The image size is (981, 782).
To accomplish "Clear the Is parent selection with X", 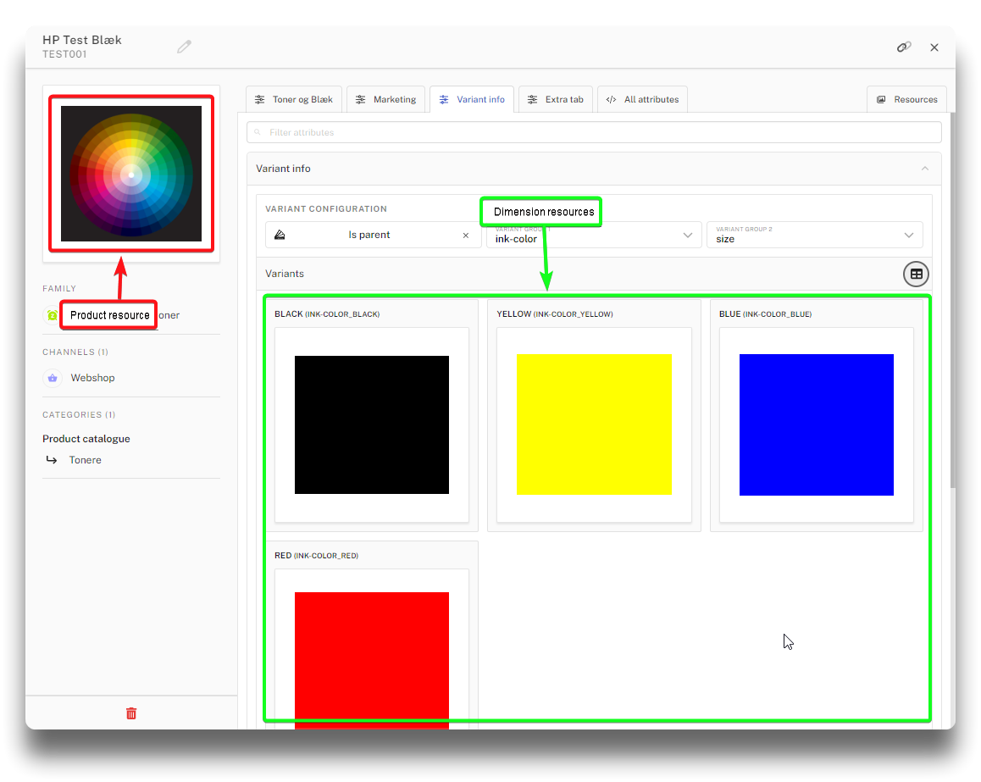I will click(465, 236).
